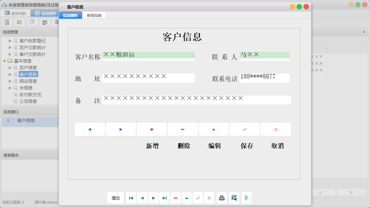Select the report list icon in the top toolbar
The image size is (370, 208).
[19, 22]
